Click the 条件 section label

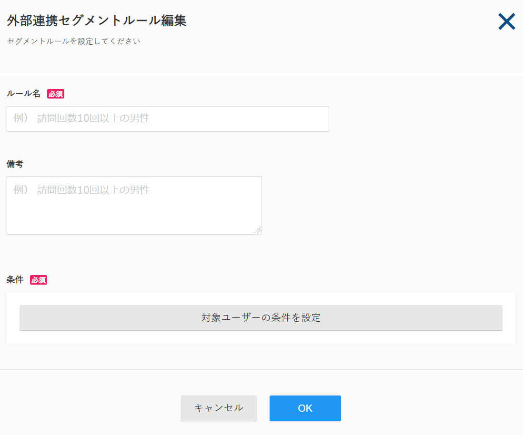[15, 280]
